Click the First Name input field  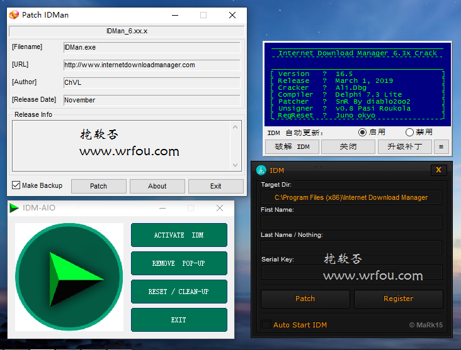[x=351, y=222]
